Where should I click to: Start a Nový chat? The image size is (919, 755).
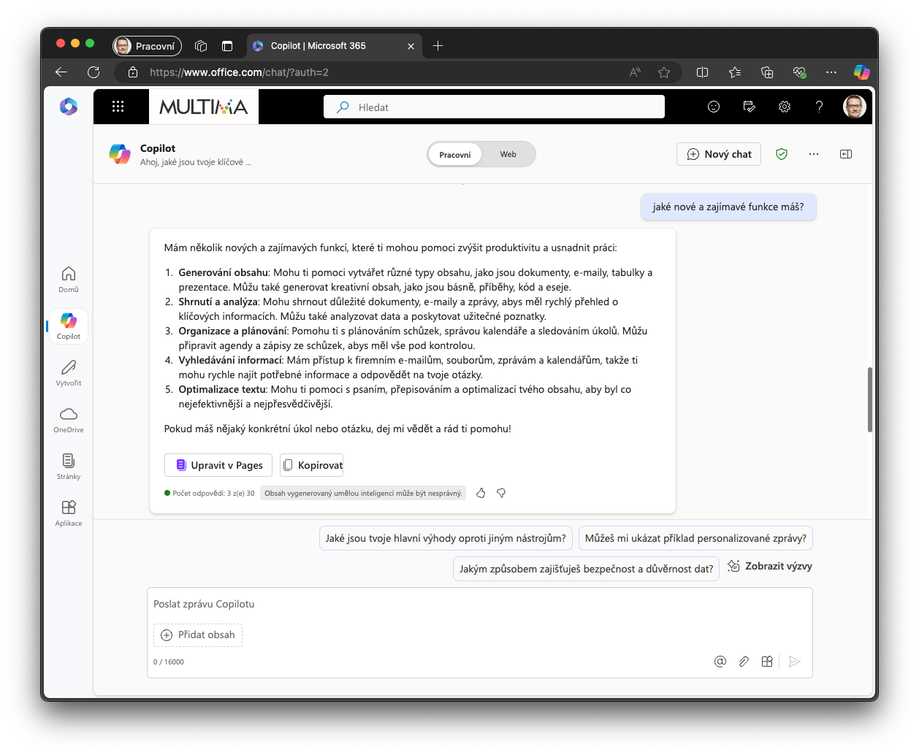tap(719, 154)
